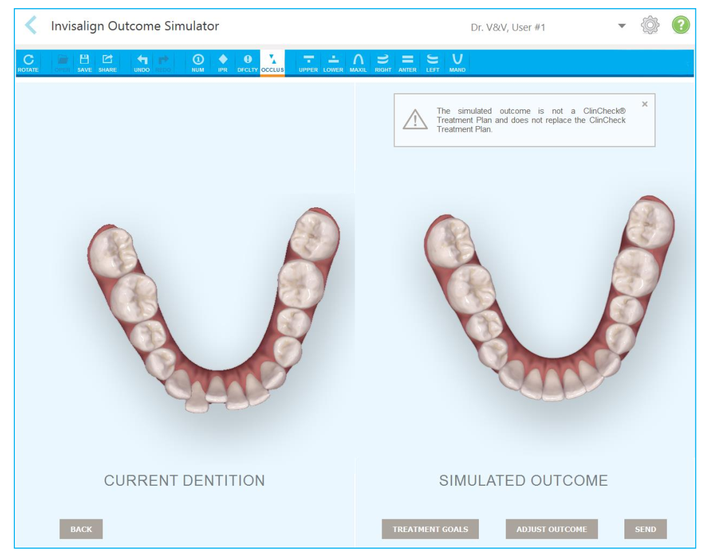Select the Anterior view icon
This screenshot has width=703, height=552.
click(x=407, y=62)
